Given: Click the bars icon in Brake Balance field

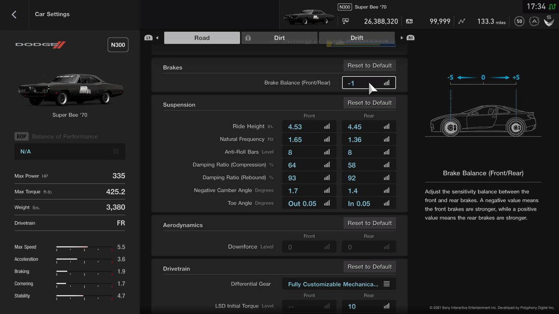Looking at the screenshot, I should click(386, 83).
